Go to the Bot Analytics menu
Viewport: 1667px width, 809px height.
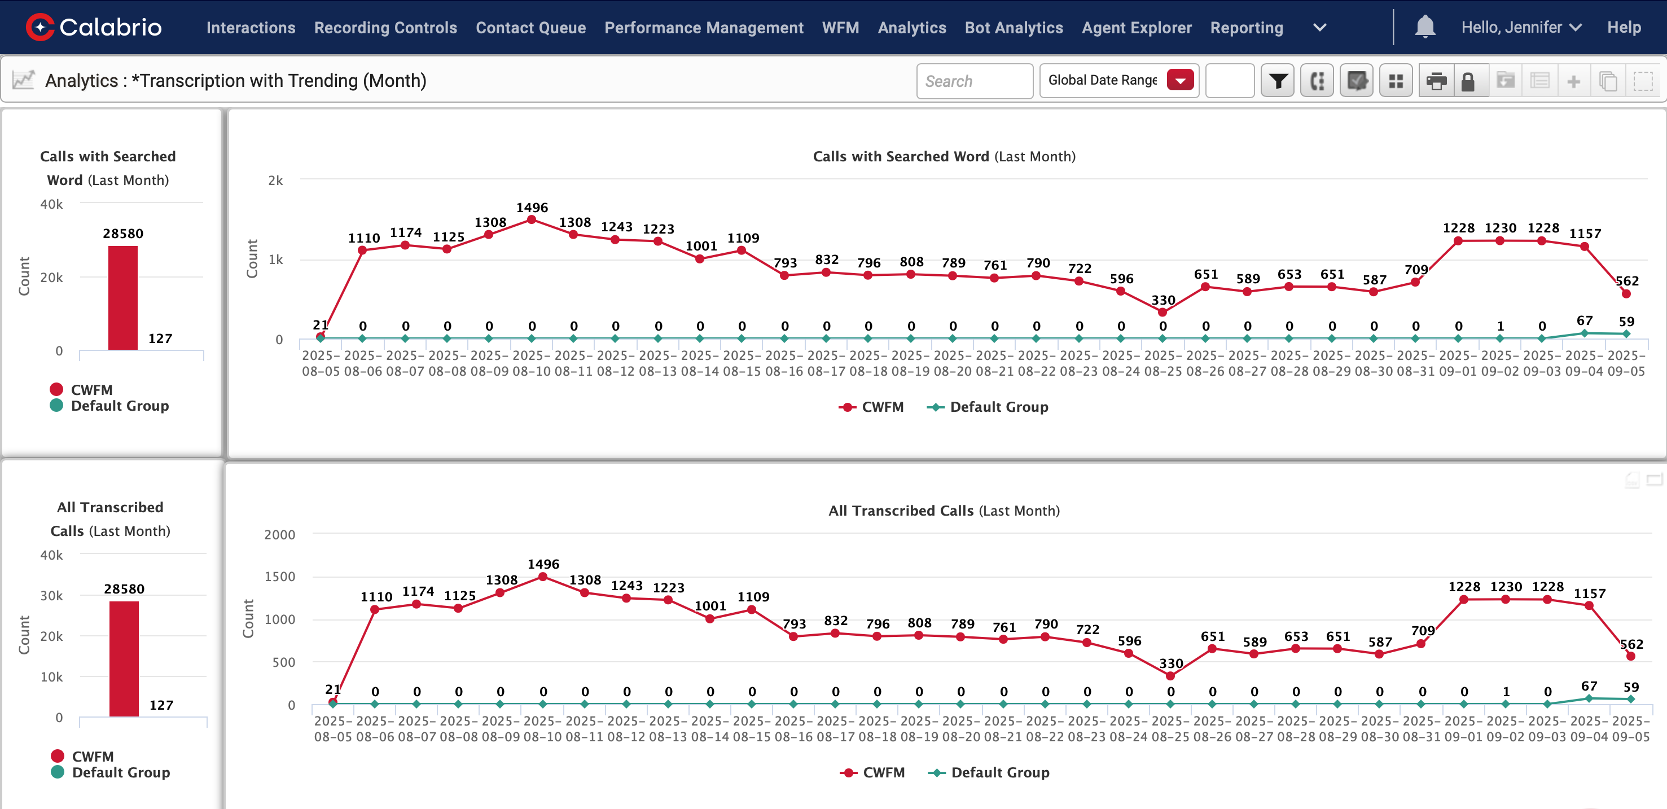(x=1014, y=28)
